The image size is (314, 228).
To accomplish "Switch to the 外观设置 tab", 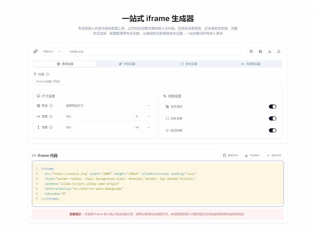I will (127, 64).
